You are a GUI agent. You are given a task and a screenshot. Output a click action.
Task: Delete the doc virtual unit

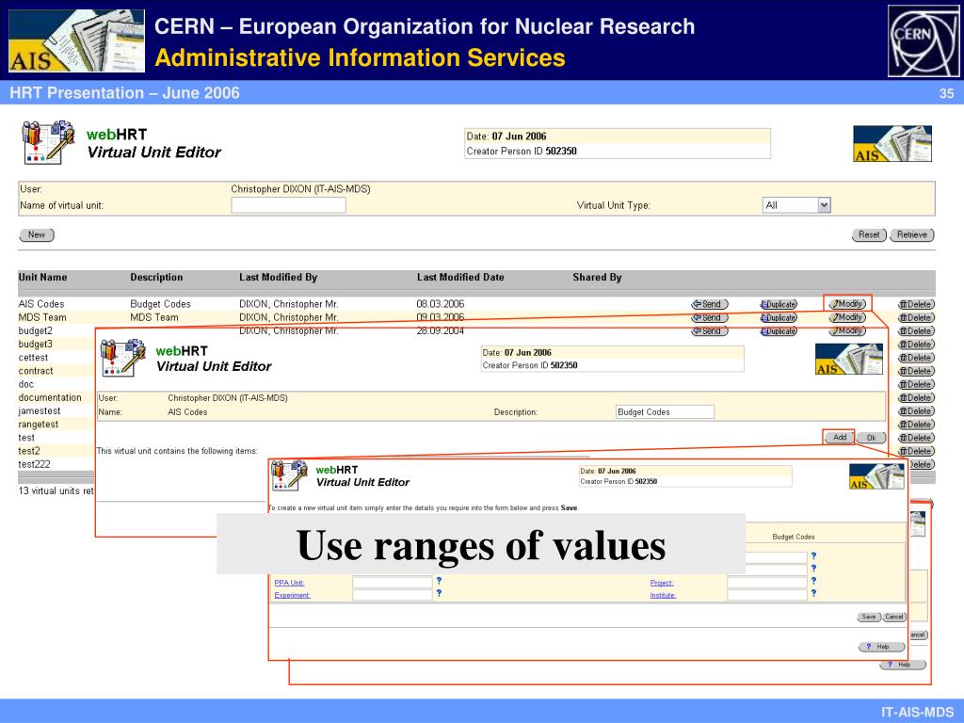[x=916, y=384]
